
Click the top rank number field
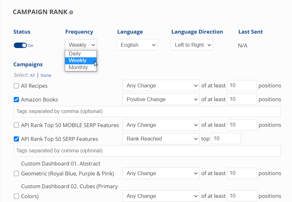click(226, 139)
